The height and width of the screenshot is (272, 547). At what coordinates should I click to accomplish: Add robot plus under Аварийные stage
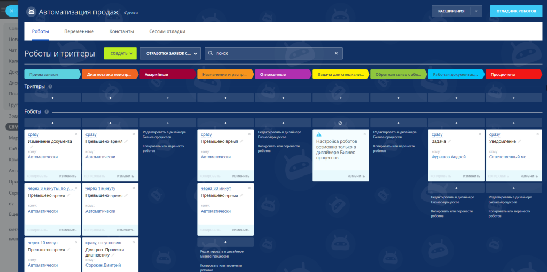pyautogui.click(x=168, y=123)
